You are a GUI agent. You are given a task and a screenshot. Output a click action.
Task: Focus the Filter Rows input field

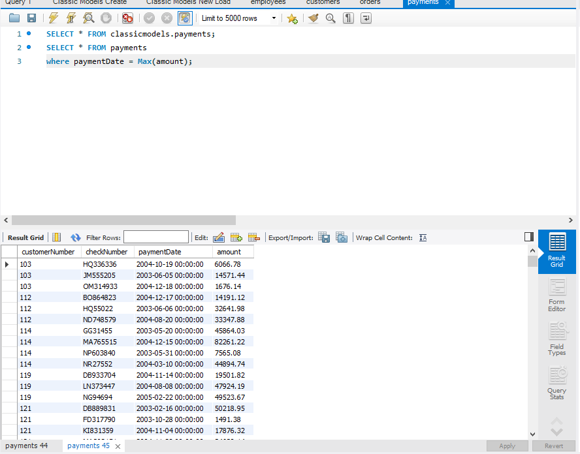point(155,237)
